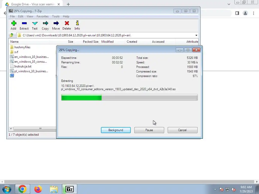Select the svf folder
Viewport: 259px width, 194px height.
tap(14, 52)
